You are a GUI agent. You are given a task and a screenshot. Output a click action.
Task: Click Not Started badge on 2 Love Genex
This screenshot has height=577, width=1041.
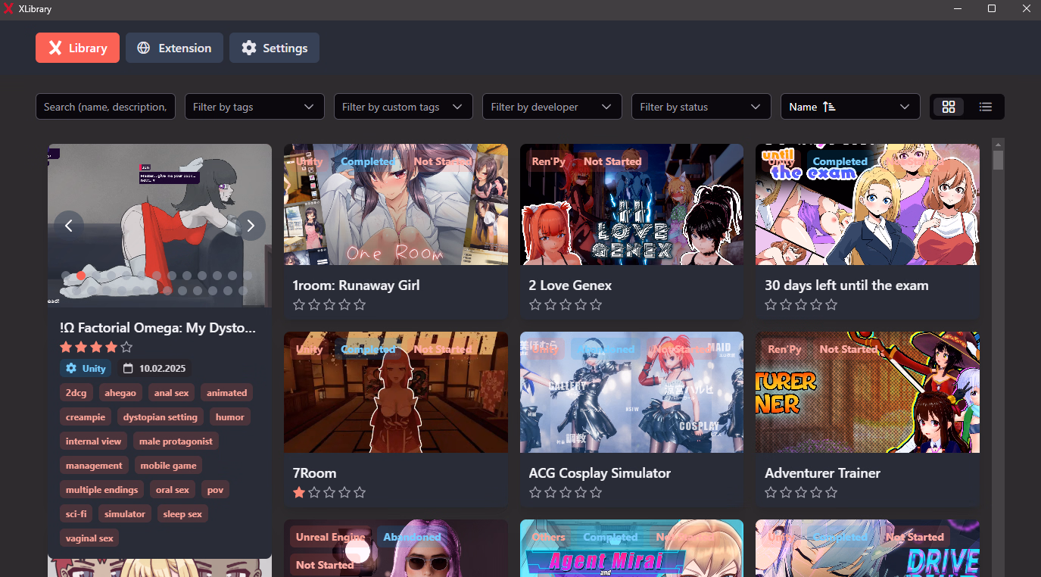coord(612,161)
